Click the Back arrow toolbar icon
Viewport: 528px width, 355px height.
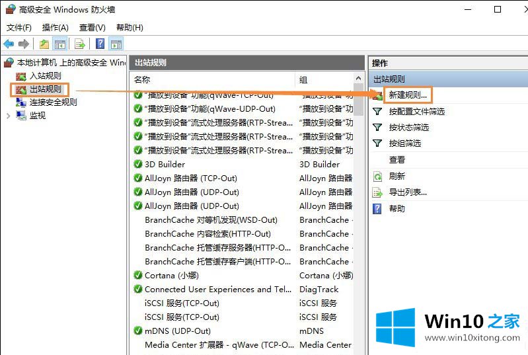click(9, 44)
